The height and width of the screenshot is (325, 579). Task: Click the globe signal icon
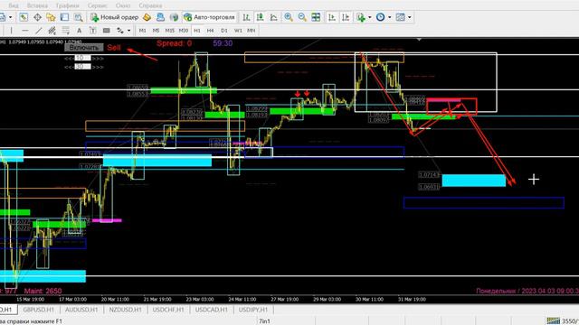(x=174, y=17)
